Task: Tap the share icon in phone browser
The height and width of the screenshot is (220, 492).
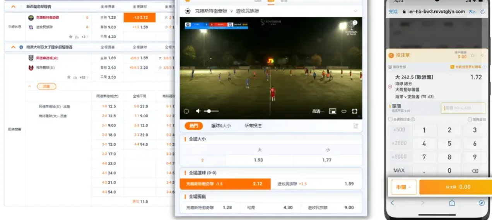Action: [452, 203]
